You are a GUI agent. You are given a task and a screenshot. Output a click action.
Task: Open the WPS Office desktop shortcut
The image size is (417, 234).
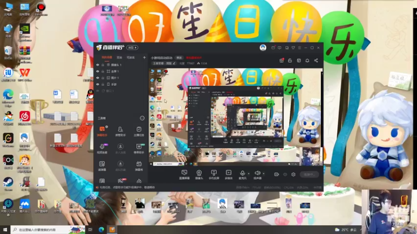point(24,74)
